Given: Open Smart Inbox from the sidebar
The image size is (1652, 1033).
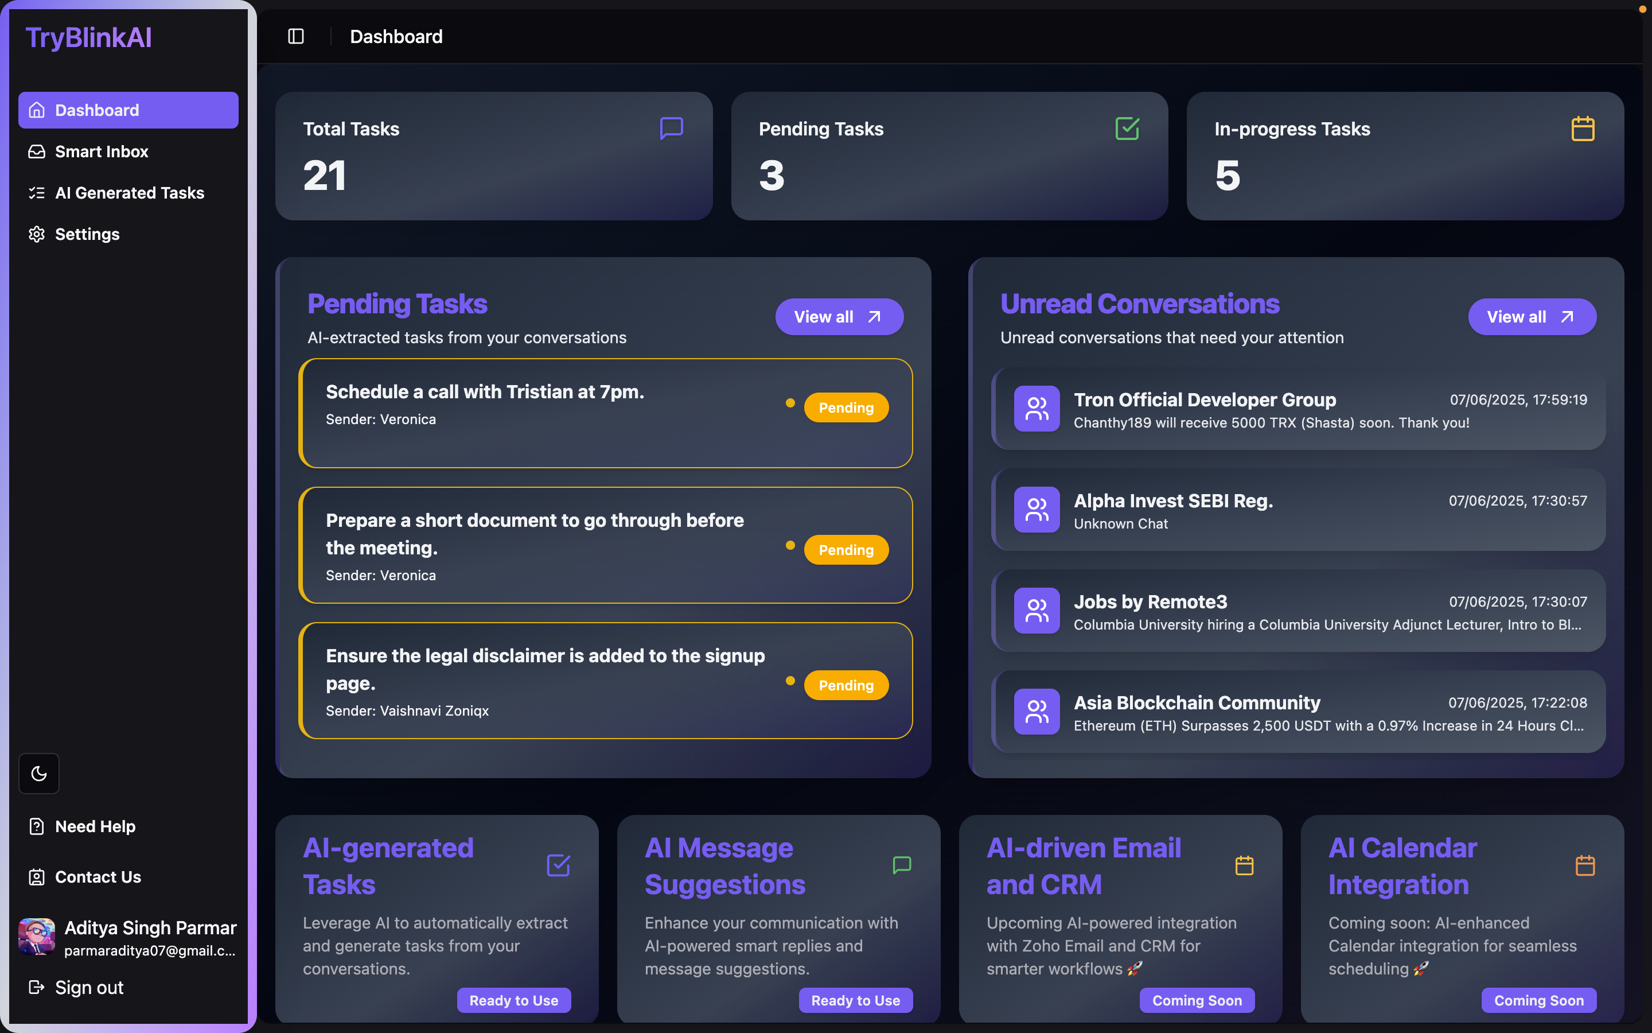Looking at the screenshot, I should pos(101,152).
